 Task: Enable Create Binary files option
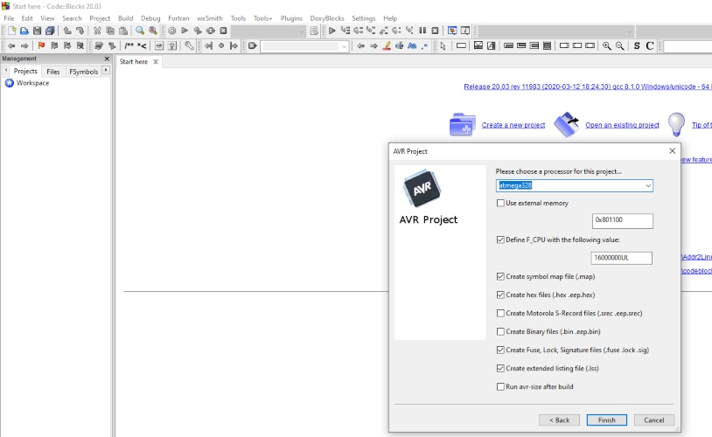500,332
